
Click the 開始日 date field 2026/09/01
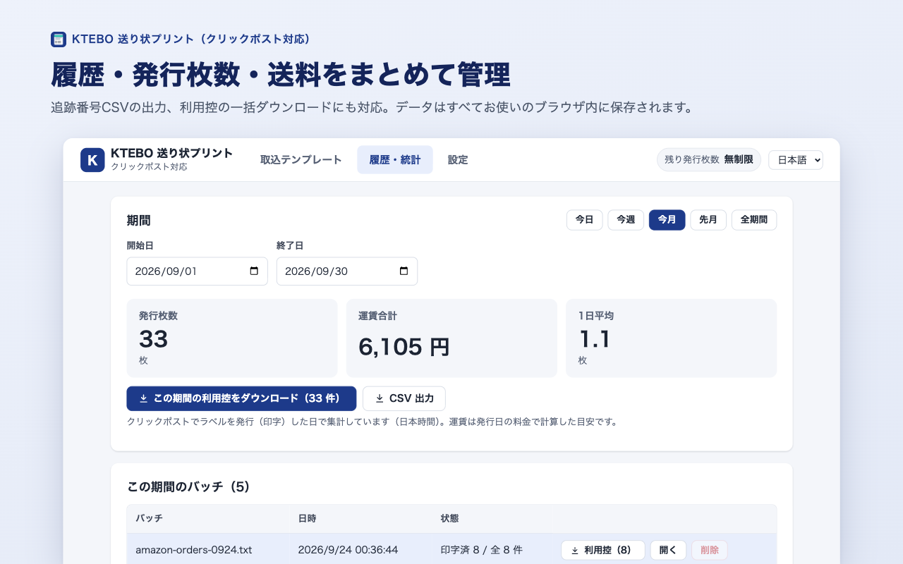pyautogui.click(x=197, y=271)
